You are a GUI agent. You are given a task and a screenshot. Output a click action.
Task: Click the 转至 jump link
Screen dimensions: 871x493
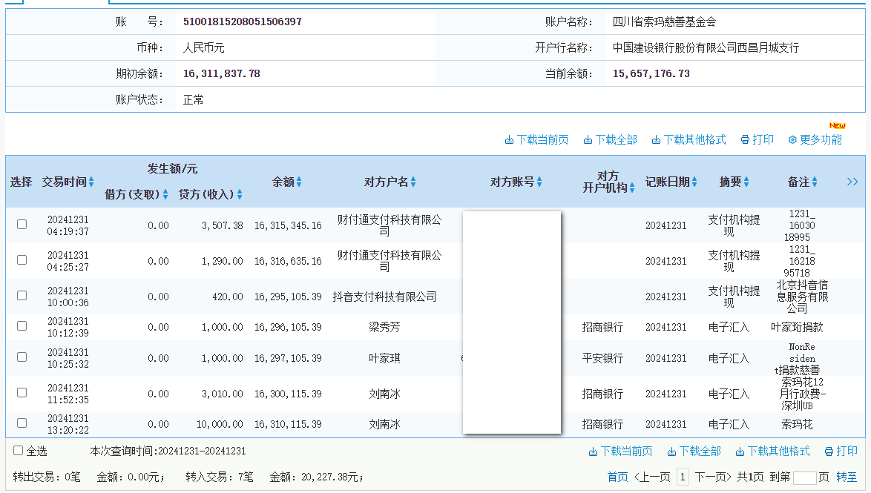847,477
